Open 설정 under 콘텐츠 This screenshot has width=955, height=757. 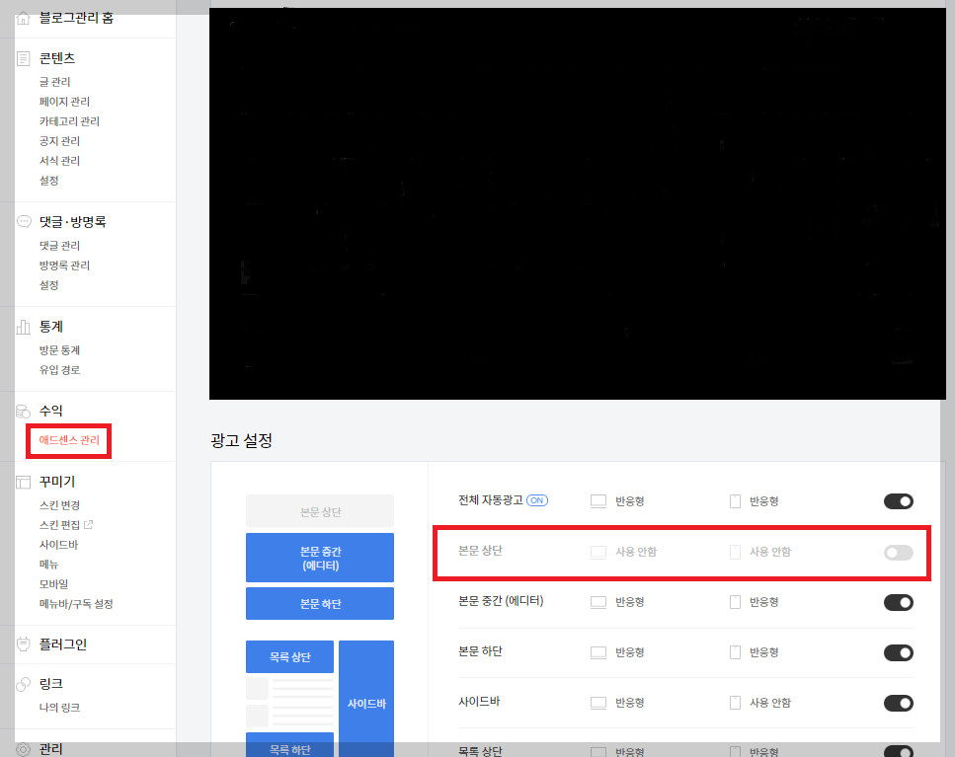[48, 181]
